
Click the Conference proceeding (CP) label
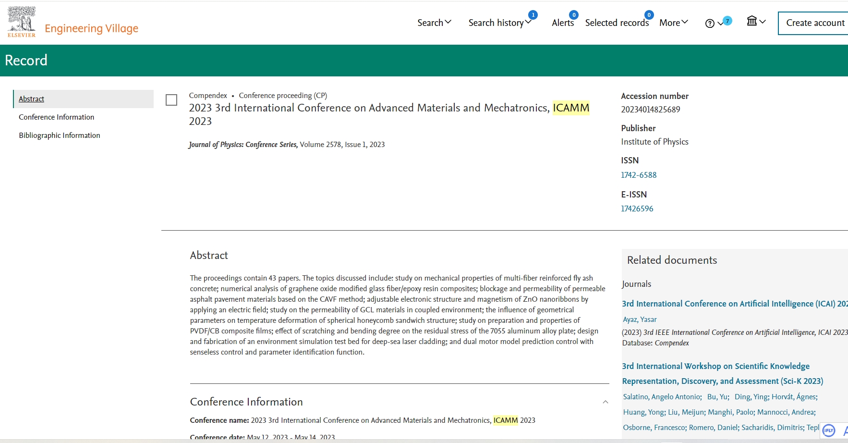[283, 96]
